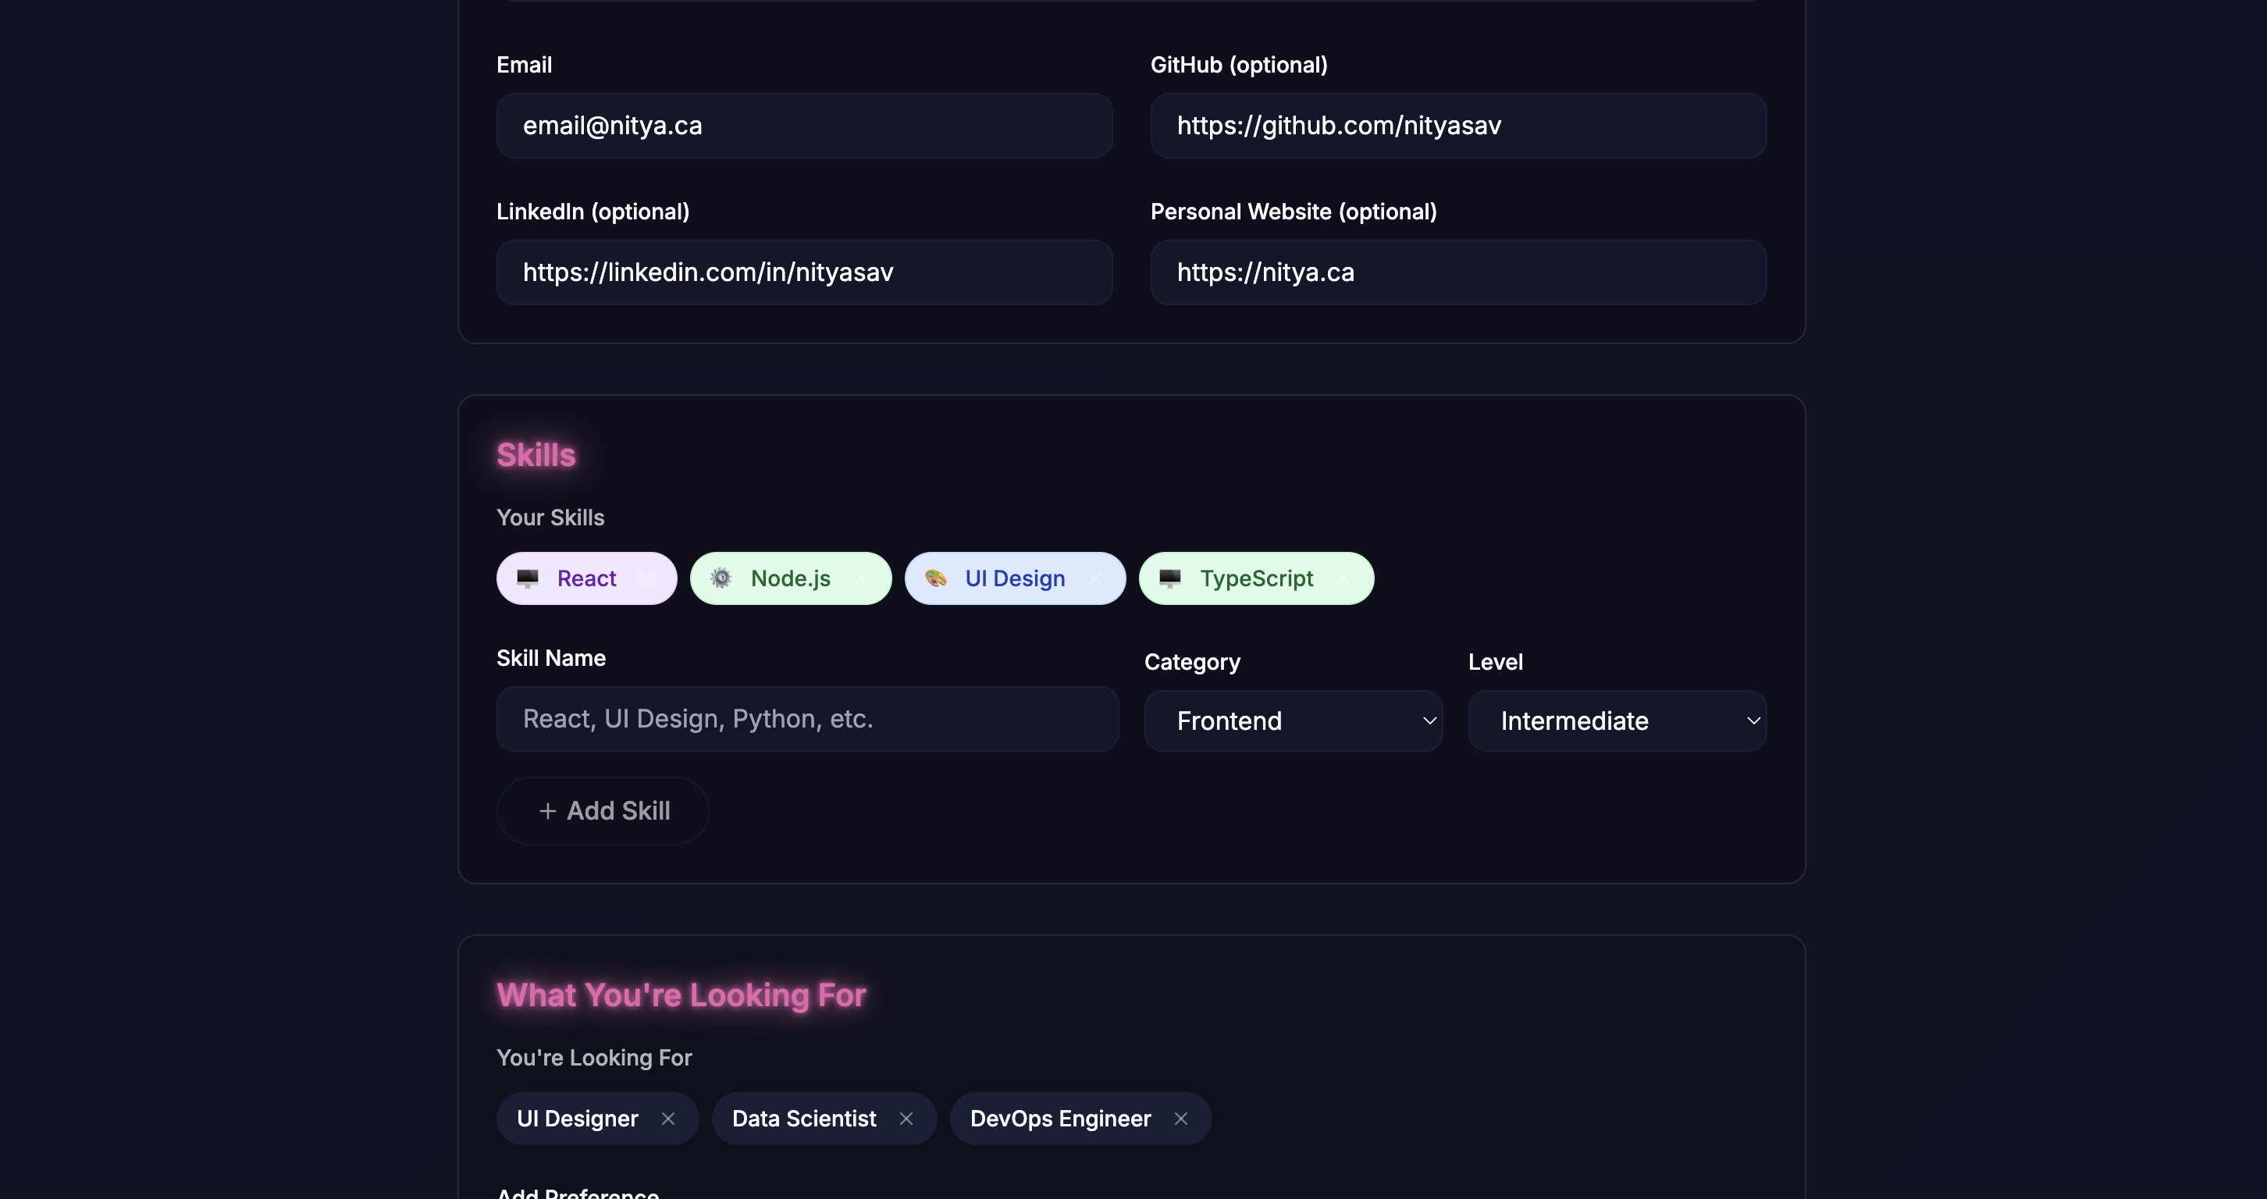This screenshot has height=1199, width=2267.
Task: Click the plus icon in Add Skill
Action: click(547, 811)
